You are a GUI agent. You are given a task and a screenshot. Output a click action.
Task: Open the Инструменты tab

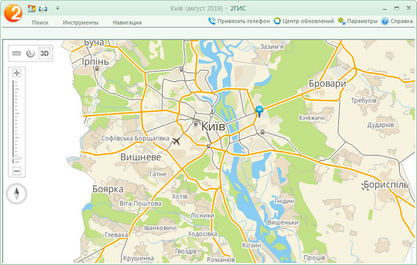tap(81, 23)
